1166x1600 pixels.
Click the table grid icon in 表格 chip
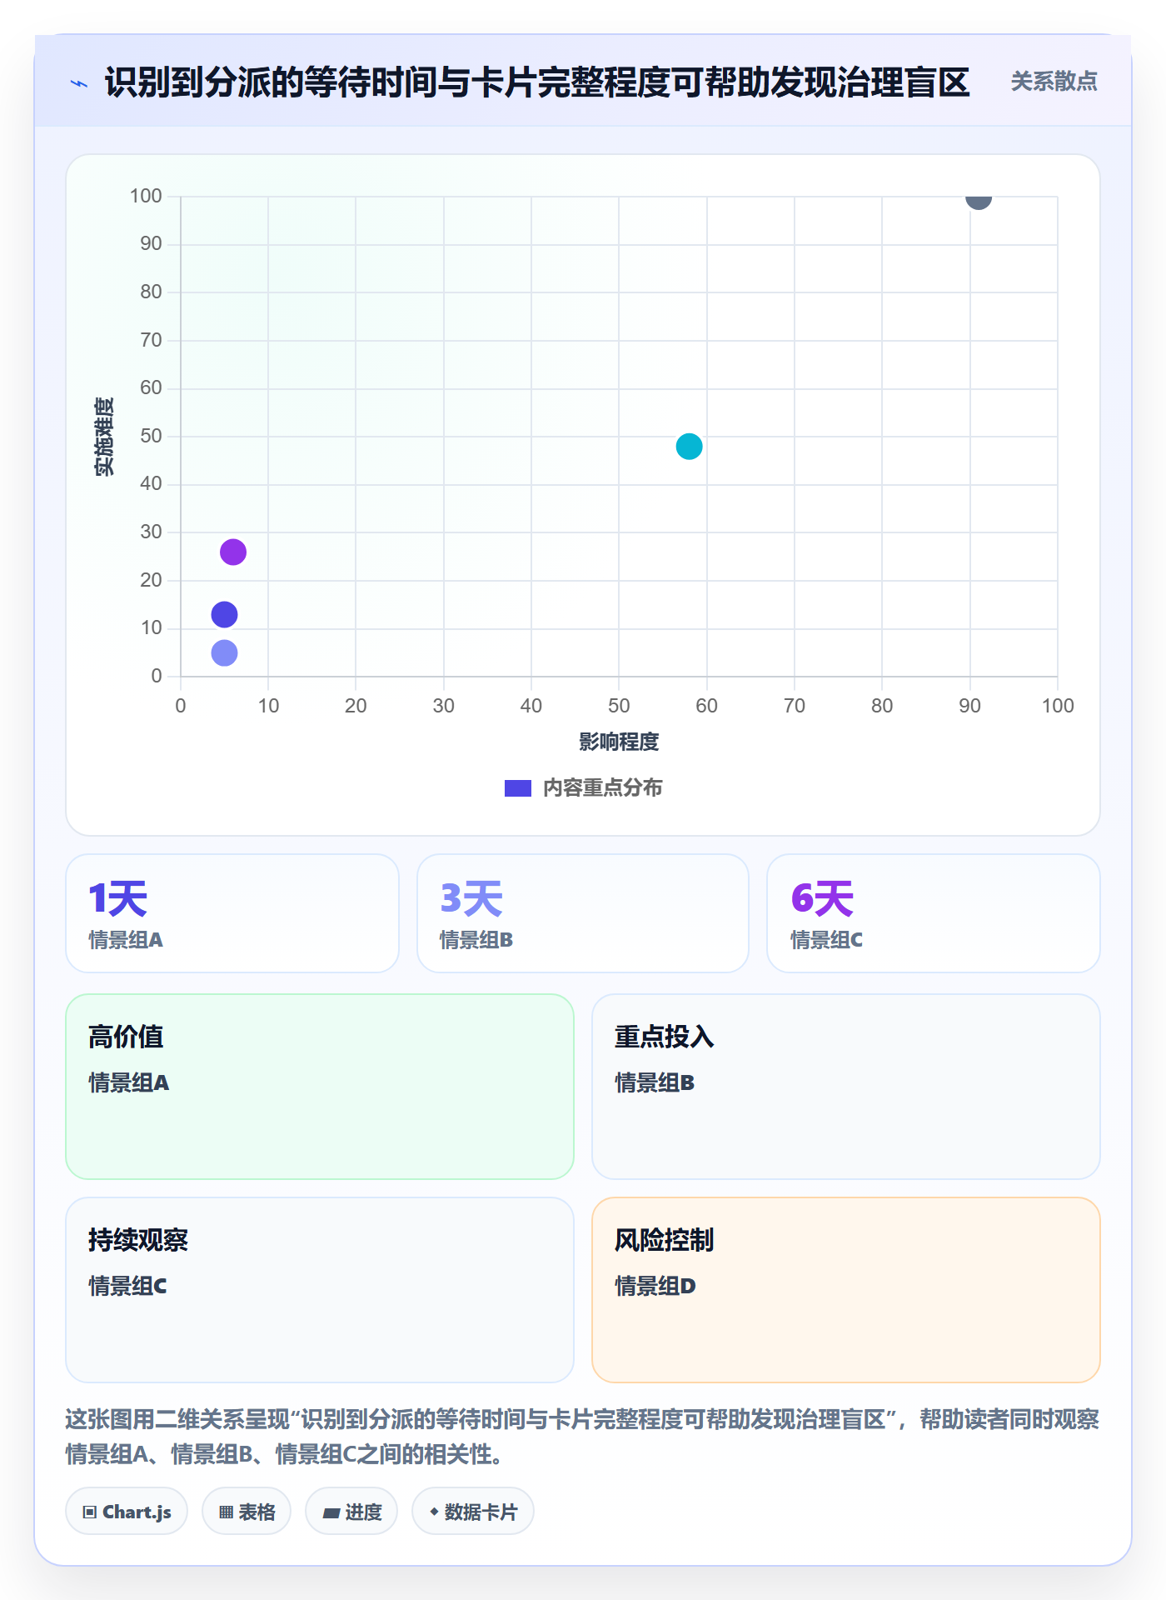pyautogui.click(x=227, y=1512)
